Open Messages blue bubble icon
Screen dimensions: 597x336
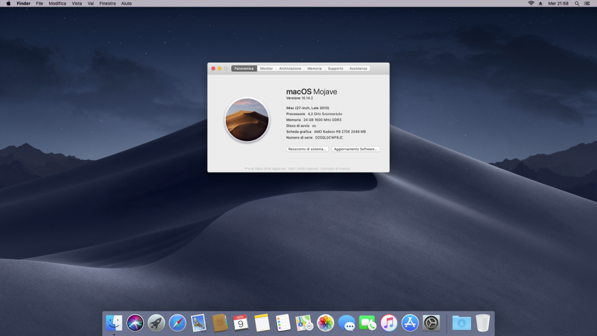346,323
